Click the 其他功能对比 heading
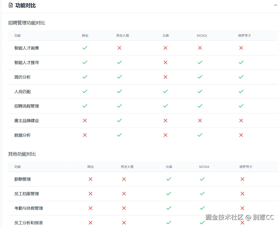 pos(22,154)
